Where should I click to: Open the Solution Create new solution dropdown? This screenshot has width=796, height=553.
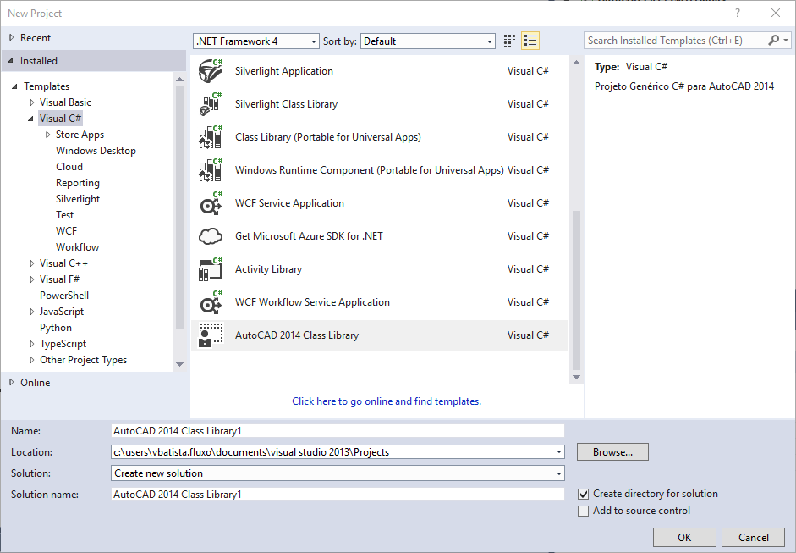tap(338, 473)
